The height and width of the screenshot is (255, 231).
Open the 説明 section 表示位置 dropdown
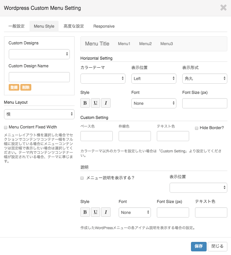point(198,188)
